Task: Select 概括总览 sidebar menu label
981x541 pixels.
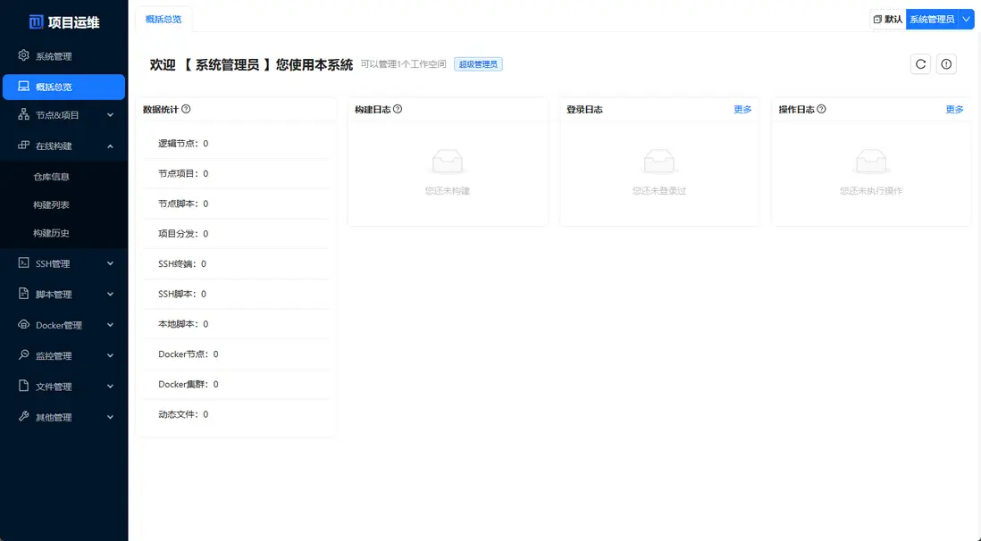Action: (54, 87)
